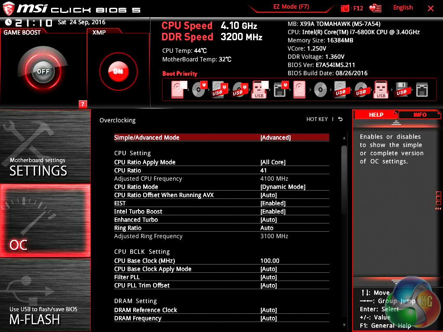
Task: Click the clock icon beside the time
Action: pos(9,22)
